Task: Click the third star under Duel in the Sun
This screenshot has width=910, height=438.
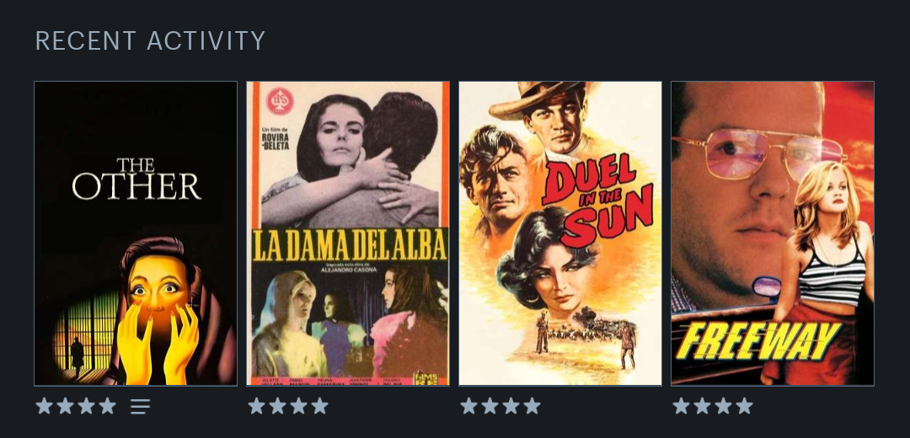Action: click(x=511, y=406)
